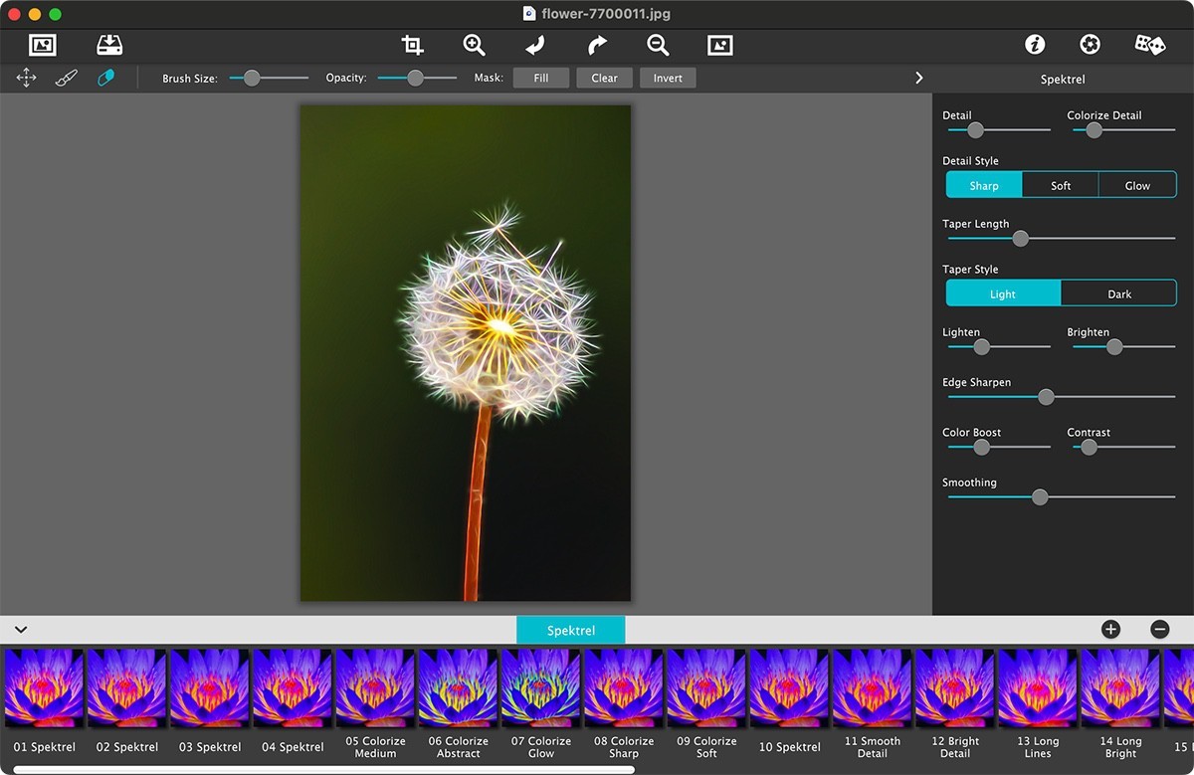Viewport: 1194px width, 775px height.
Task: Click the Spektrel tab above the presets
Action: [x=570, y=629]
